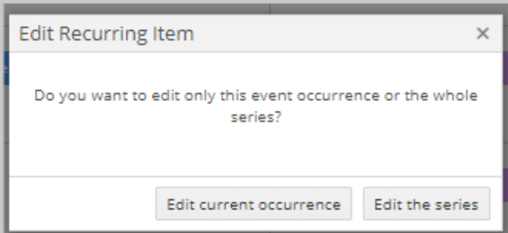The width and height of the screenshot is (508, 233).
Task: Click the gap between the two footer buttons
Action: 357,204
